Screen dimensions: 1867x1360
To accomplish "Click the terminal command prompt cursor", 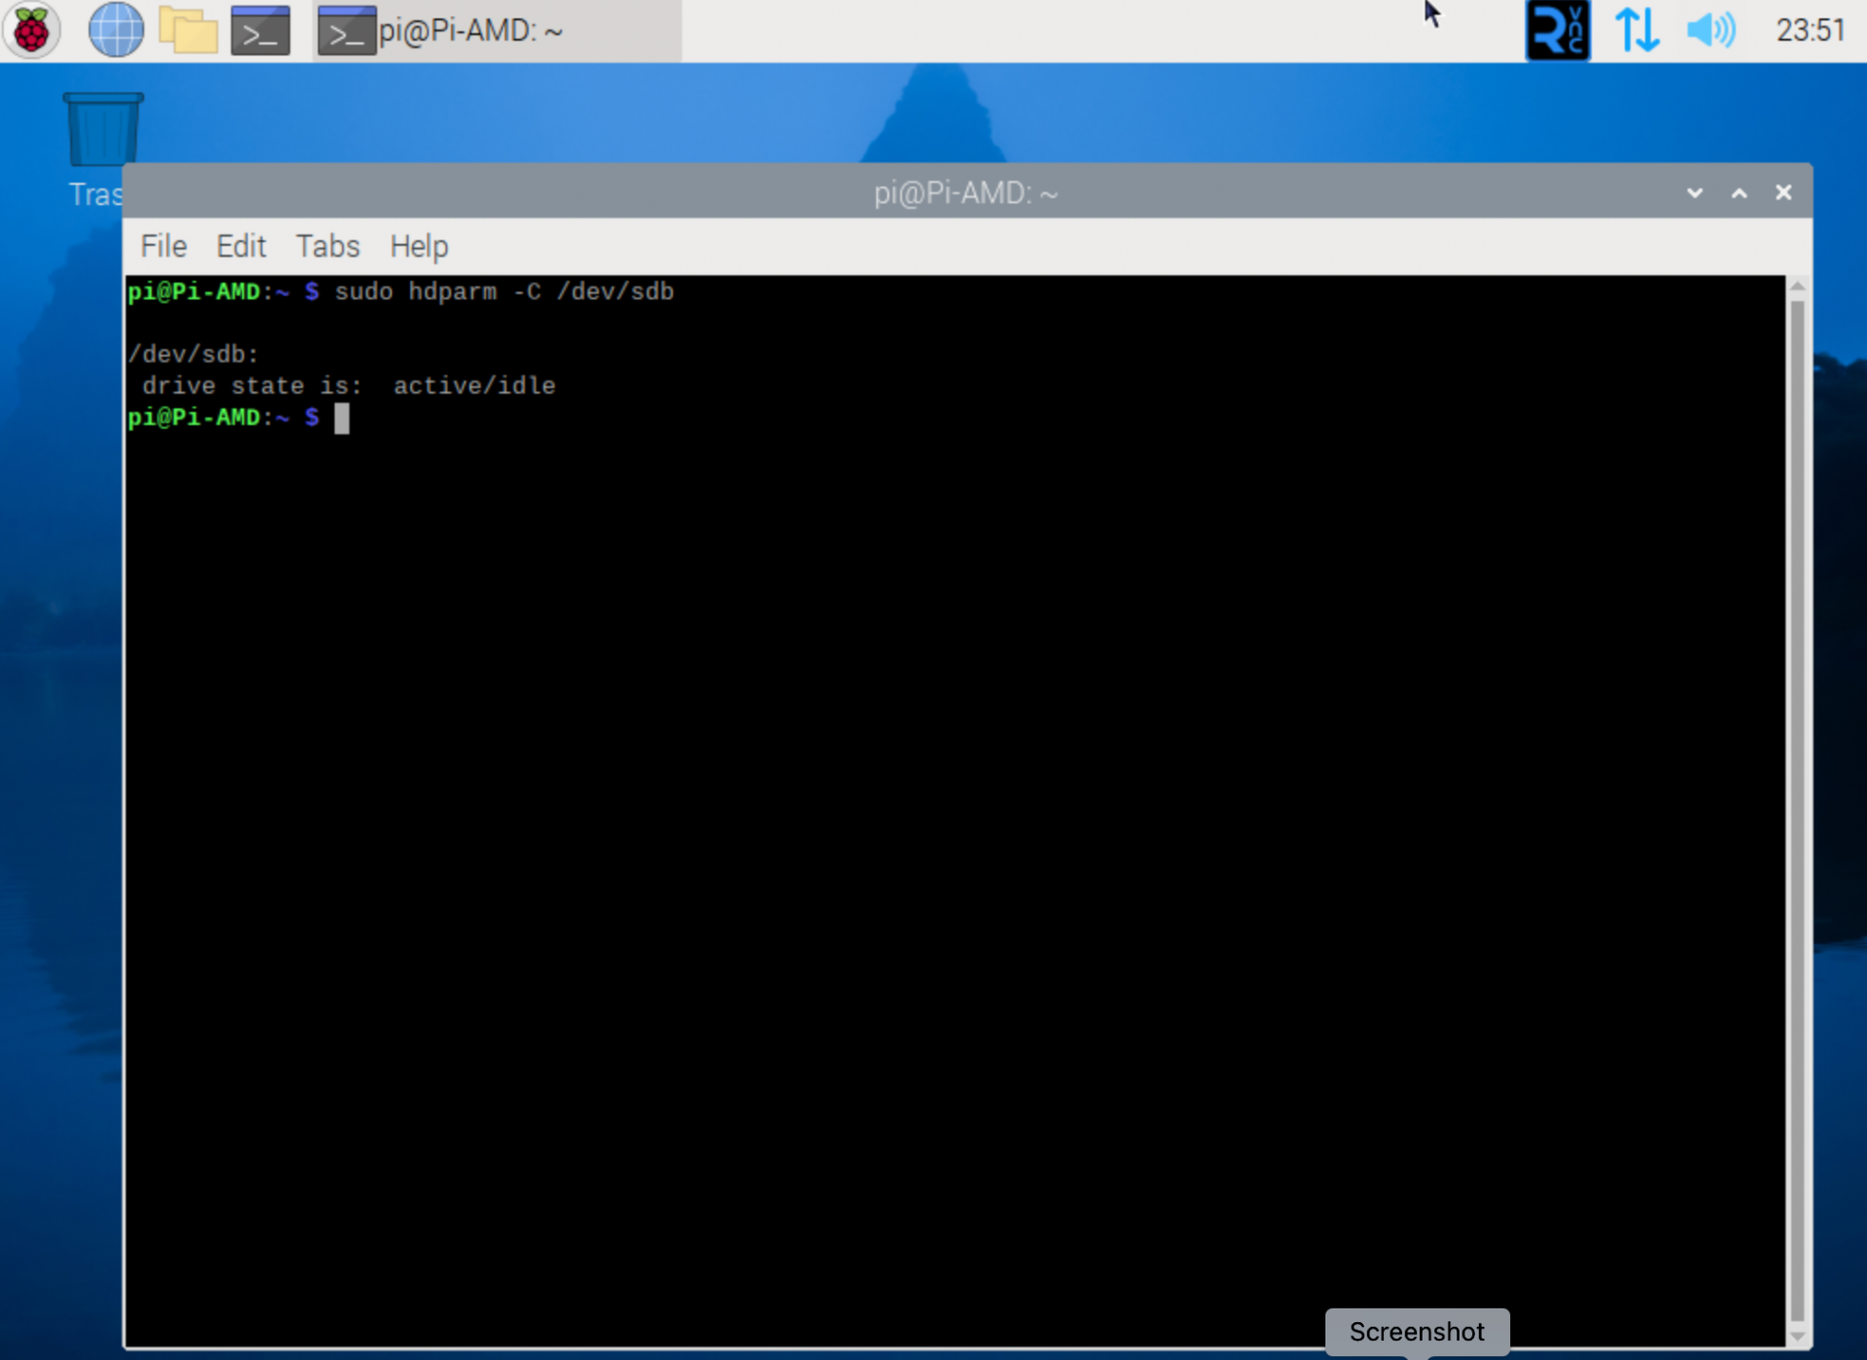I will (x=343, y=418).
